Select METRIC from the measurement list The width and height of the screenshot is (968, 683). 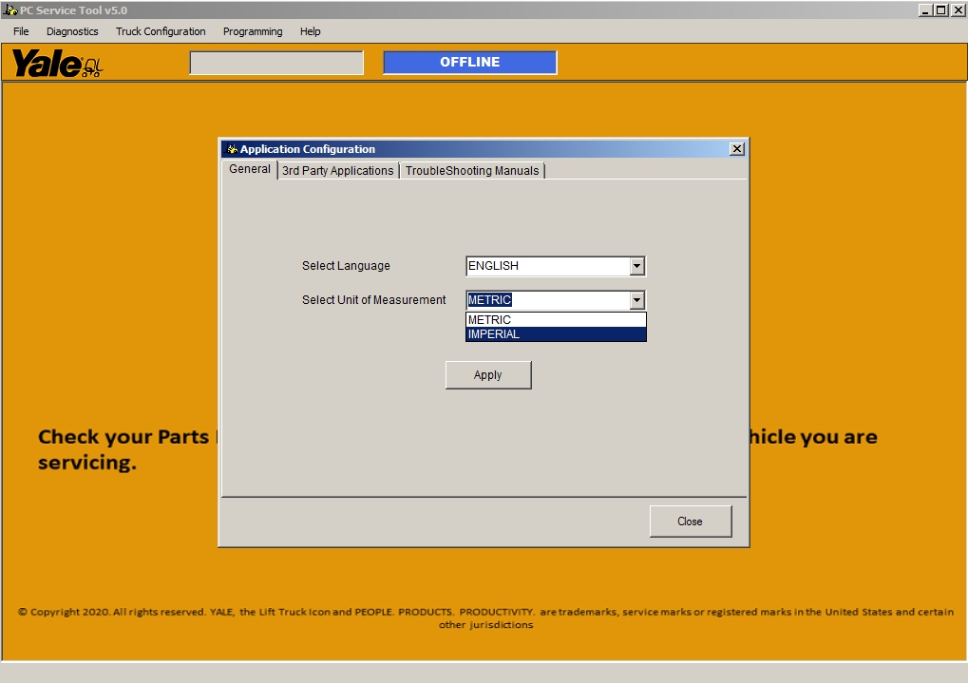(554, 320)
